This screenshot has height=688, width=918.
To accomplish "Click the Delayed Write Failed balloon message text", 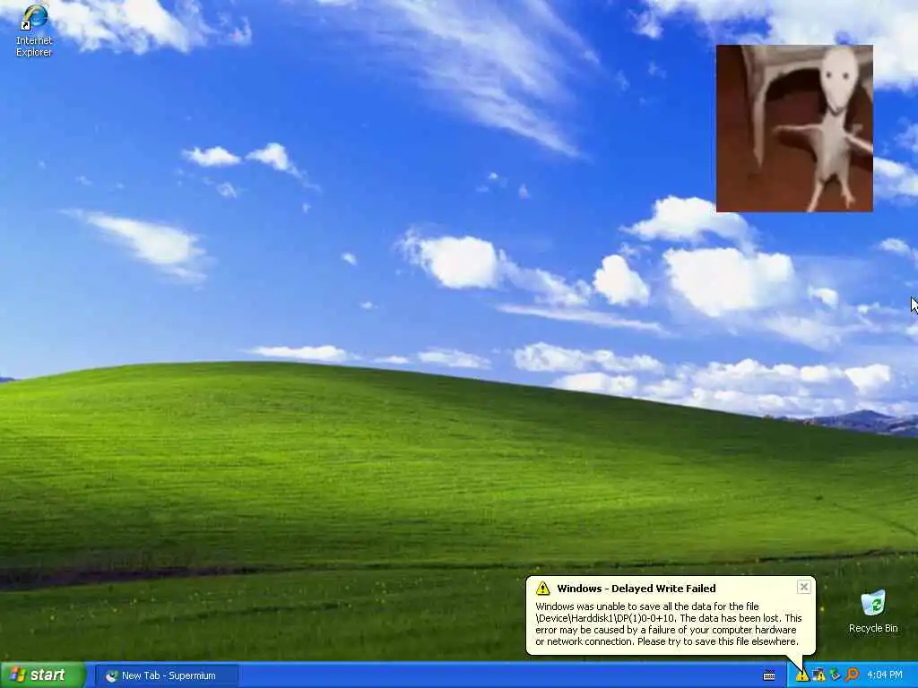I will [668, 623].
